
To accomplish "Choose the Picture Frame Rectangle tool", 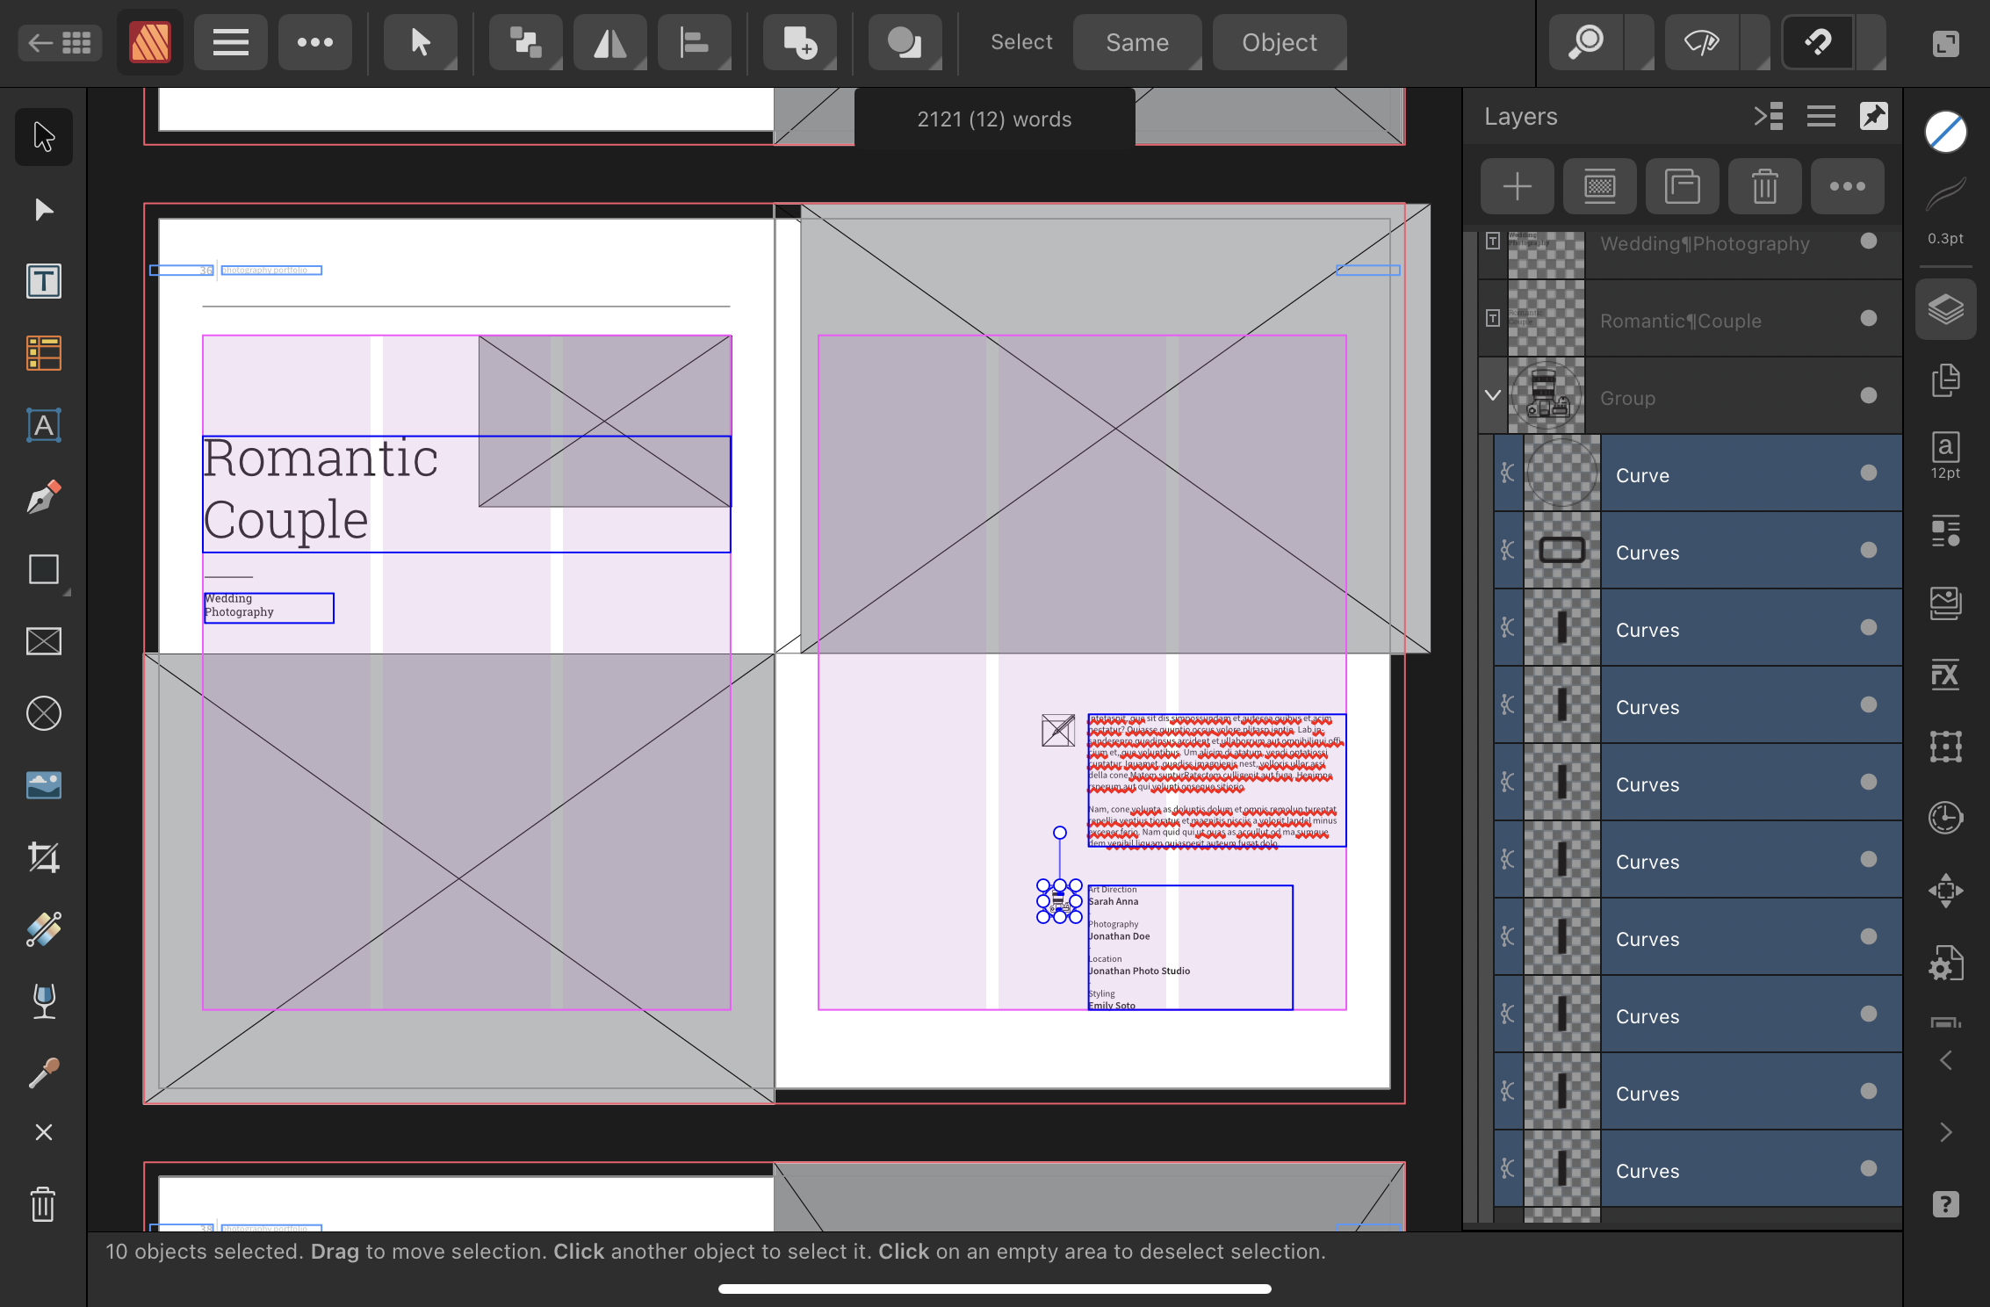I will pos(43,642).
